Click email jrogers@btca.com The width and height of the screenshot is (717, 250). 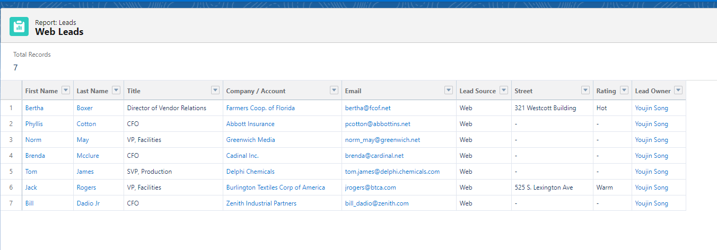click(x=371, y=187)
